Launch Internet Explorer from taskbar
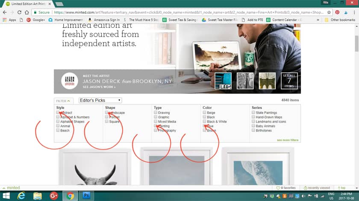Viewport: 359px width, 201px height. click(21, 196)
